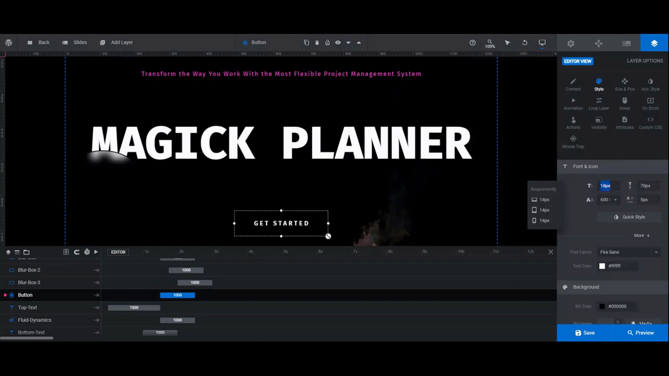Open slide options tab

(626, 43)
